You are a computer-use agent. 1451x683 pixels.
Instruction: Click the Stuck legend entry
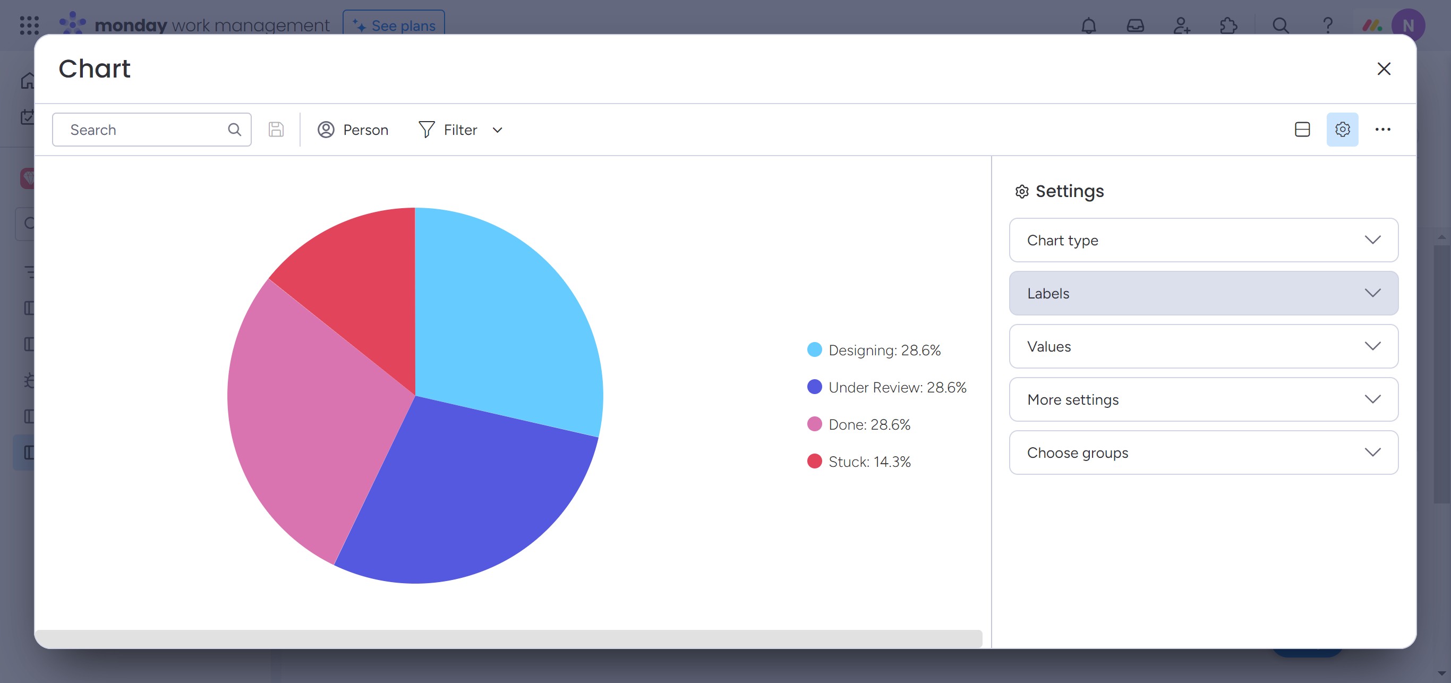(859, 461)
